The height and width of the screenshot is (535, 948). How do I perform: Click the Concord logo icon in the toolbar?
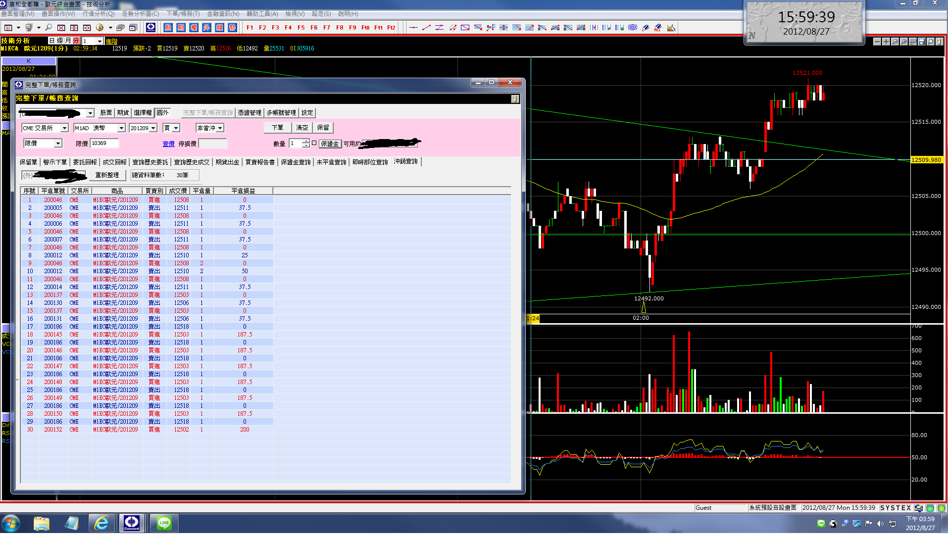pyautogui.click(x=151, y=27)
